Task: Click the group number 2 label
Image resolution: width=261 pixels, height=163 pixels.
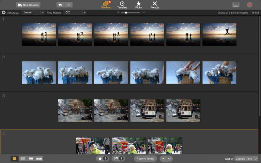Action: (4, 57)
